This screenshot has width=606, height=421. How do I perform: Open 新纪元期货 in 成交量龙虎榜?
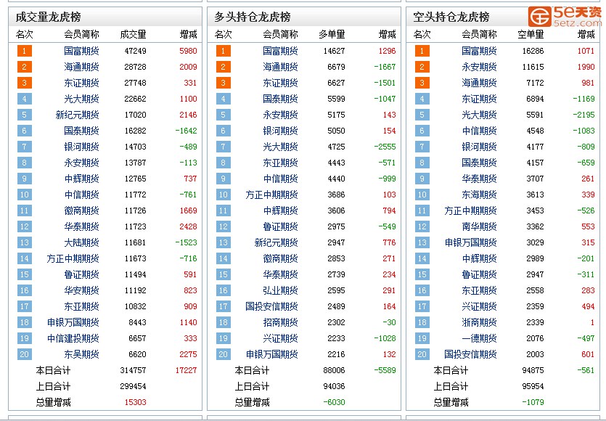[x=78, y=115]
